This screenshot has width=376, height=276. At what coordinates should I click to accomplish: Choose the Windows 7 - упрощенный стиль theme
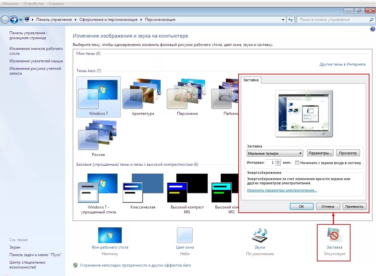pos(98,193)
